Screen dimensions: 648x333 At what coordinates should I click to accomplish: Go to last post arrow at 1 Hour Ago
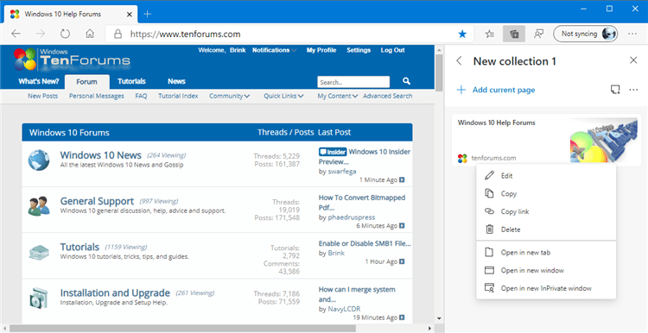(x=402, y=261)
